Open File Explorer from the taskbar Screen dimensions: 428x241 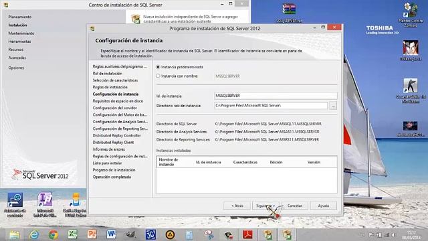(x=15, y=234)
